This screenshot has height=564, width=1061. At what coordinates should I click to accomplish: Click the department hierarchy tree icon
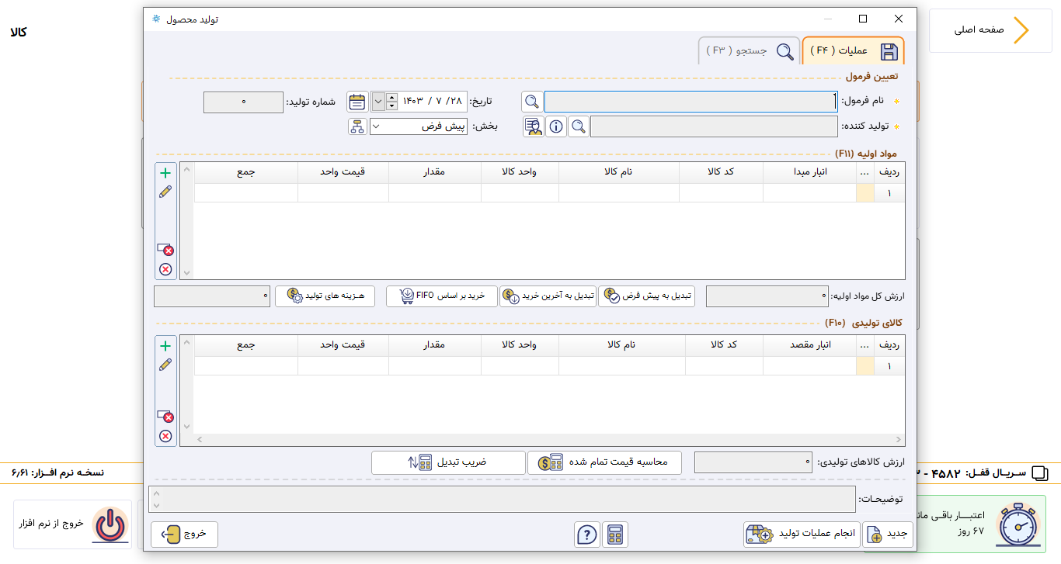point(357,126)
